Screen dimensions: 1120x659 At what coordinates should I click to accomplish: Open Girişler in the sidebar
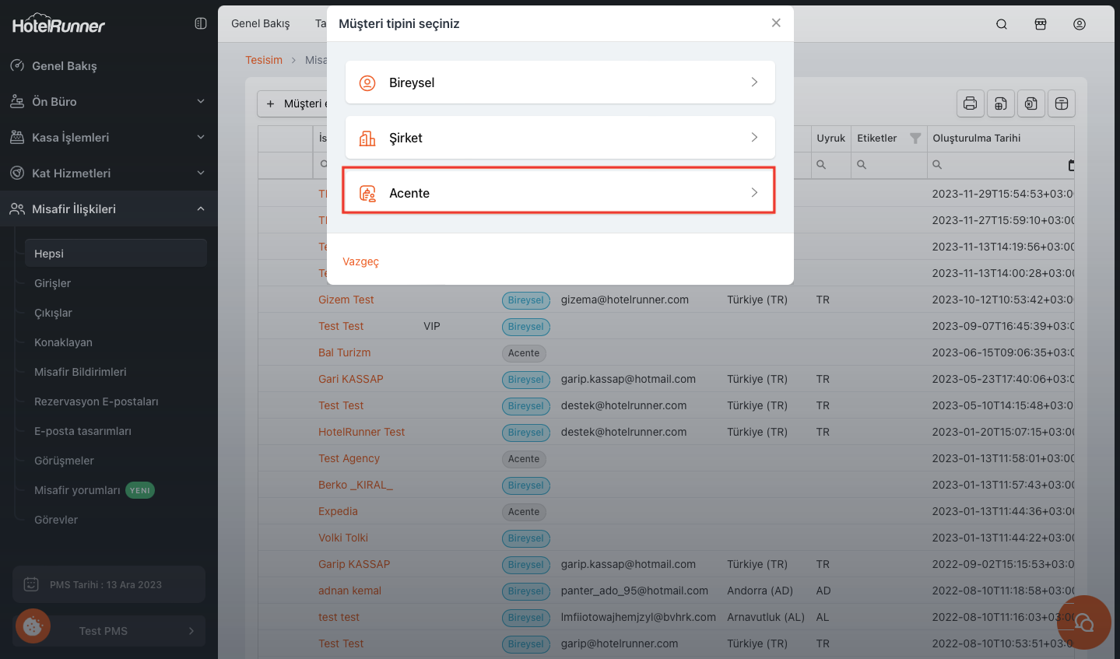53,283
